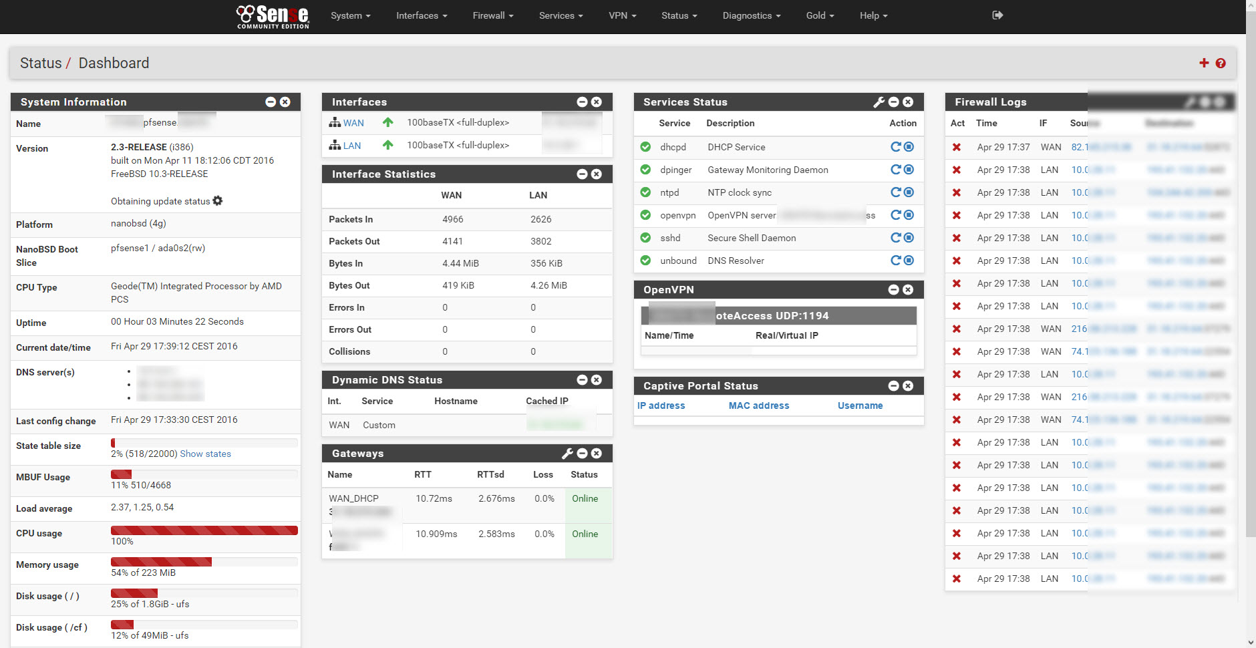Stop the ntpd NTP clock sync service
The image size is (1256, 648).
(908, 192)
